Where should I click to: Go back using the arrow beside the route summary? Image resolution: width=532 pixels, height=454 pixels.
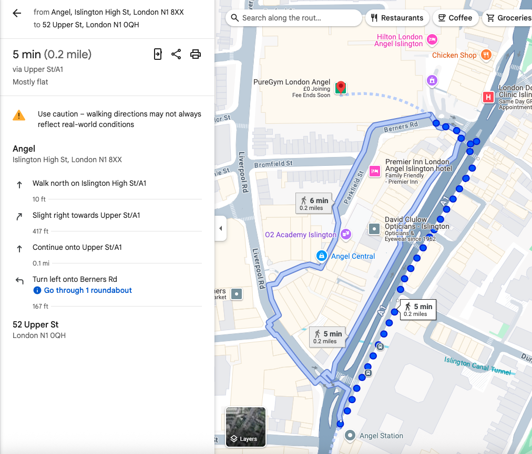pos(17,13)
